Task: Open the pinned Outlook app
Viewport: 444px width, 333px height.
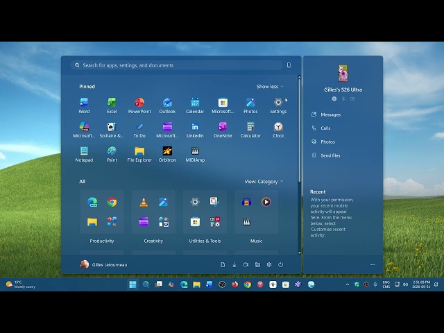Action: coord(167,105)
